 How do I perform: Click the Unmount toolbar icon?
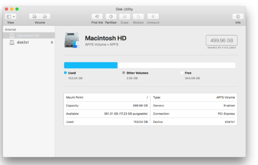pos(153,16)
